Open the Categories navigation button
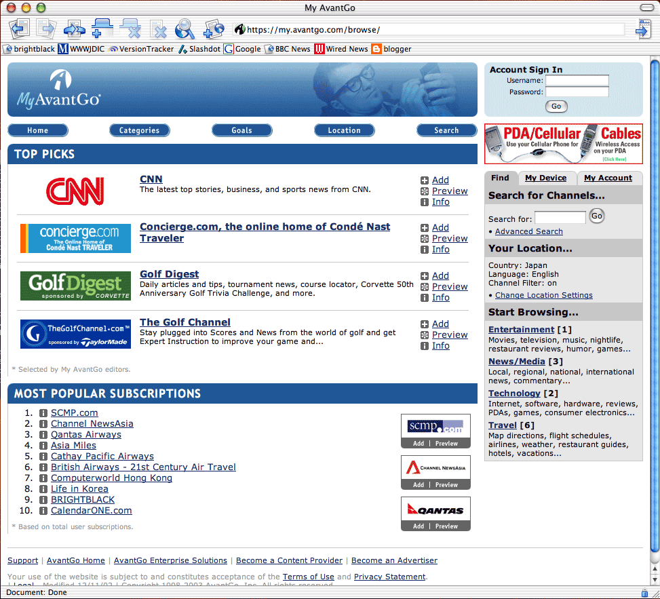Screen dimensions: 660x599 [139, 130]
